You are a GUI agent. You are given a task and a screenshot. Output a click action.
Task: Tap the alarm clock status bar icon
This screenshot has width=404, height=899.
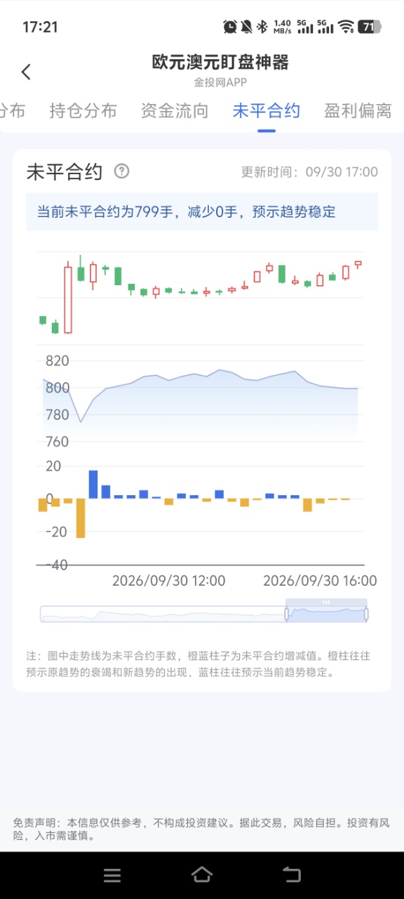(230, 27)
